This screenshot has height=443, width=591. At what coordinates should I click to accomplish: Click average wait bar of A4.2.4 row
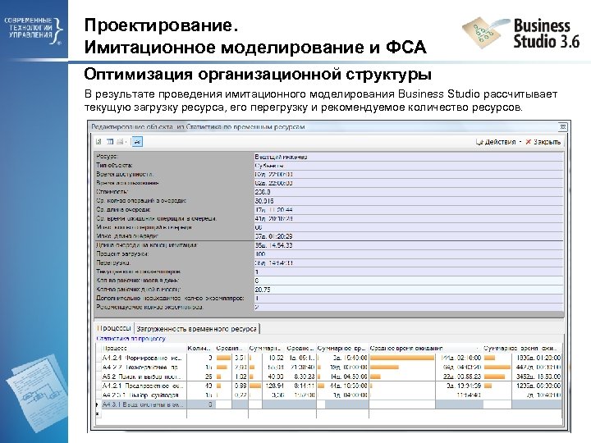point(402,358)
